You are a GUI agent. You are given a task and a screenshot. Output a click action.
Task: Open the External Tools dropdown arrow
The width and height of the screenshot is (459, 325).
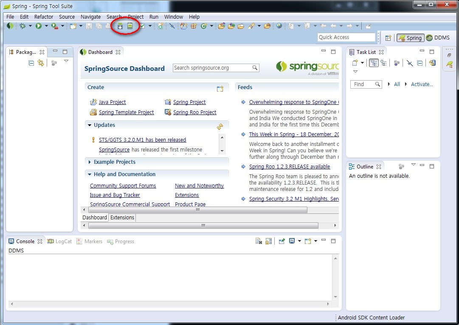click(62, 26)
